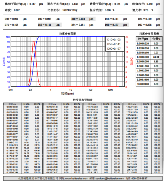164x183 pixels.
Task: Select the D06 = 0.098 entry
Action: [49, 19]
